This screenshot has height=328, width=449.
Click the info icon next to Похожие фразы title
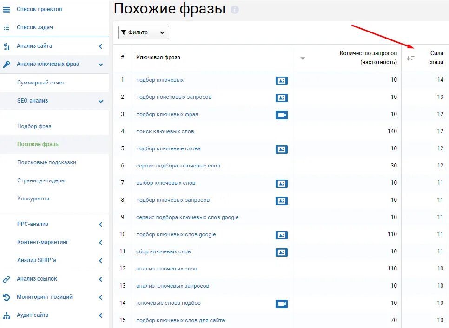click(235, 10)
